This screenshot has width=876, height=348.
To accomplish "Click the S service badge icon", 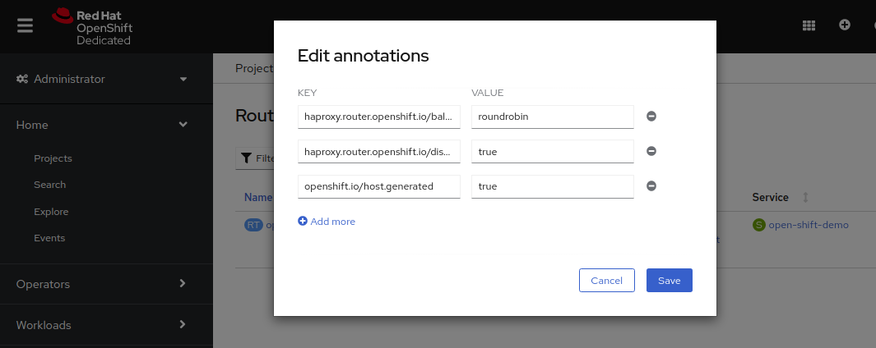I will (x=758, y=226).
